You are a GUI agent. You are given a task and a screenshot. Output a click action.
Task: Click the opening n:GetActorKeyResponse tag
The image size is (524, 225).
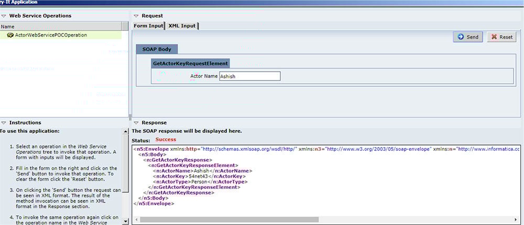pyautogui.click(x=178, y=160)
